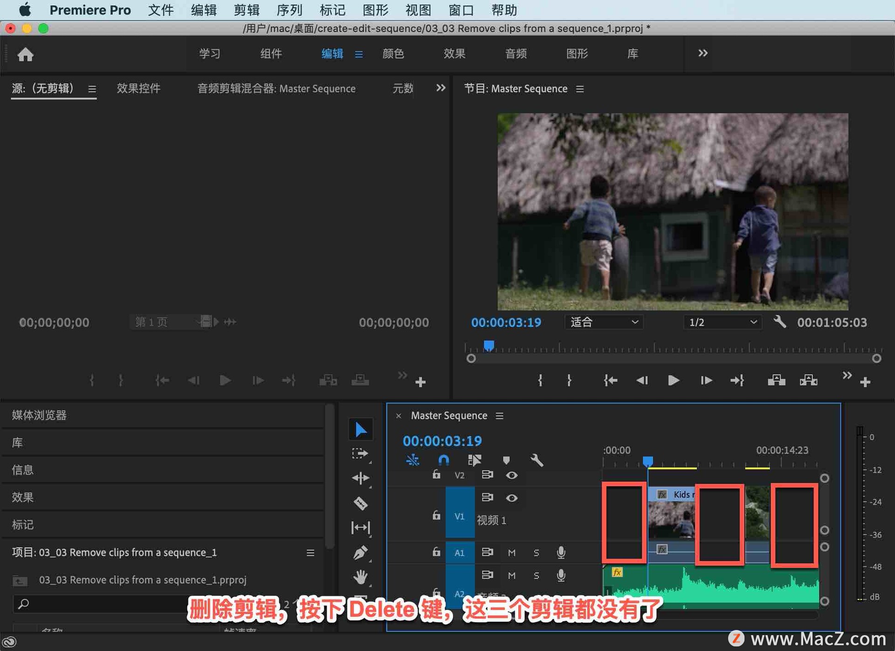Open the timeline display settings wrench icon
Image resolution: width=895 pixels, height=651 pixels.
537,460
